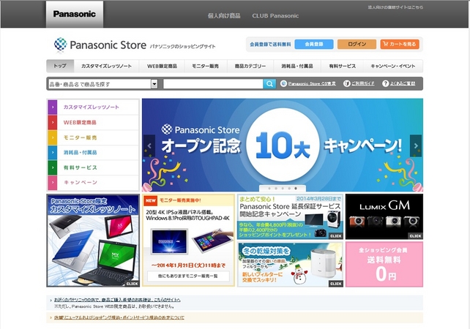Click the corporate site link at top right
This screenshot has width=470, height=329.
click(x=395, y=7)
